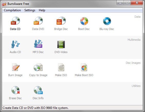Click the Data DVD label

pos(38,29)
